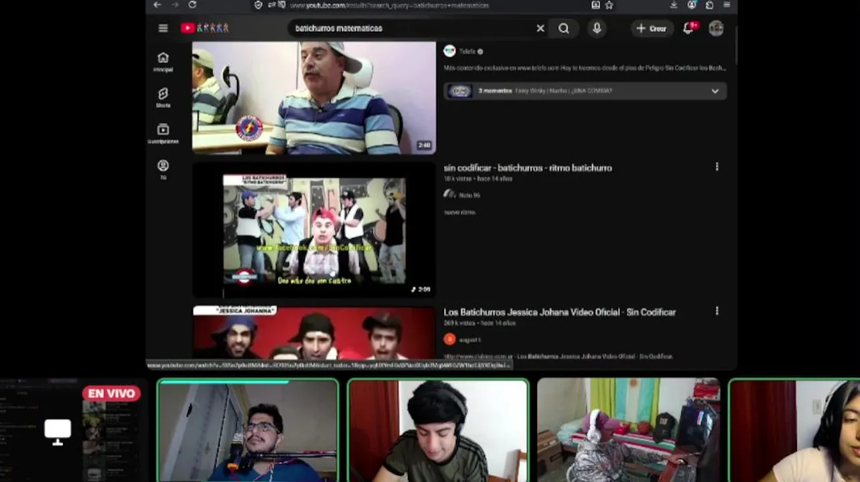Open the Jessica Johana video thumbnail
The image size is (860, 482).
pos(313,333)
